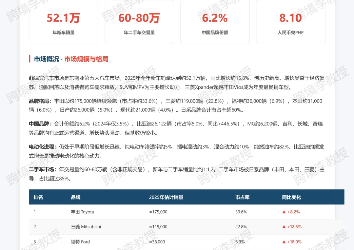Image resolution: width=354 pixels, height=250 pixels.
Task: Click the ≈119,000 sales cell
Action: pos(158,226)
